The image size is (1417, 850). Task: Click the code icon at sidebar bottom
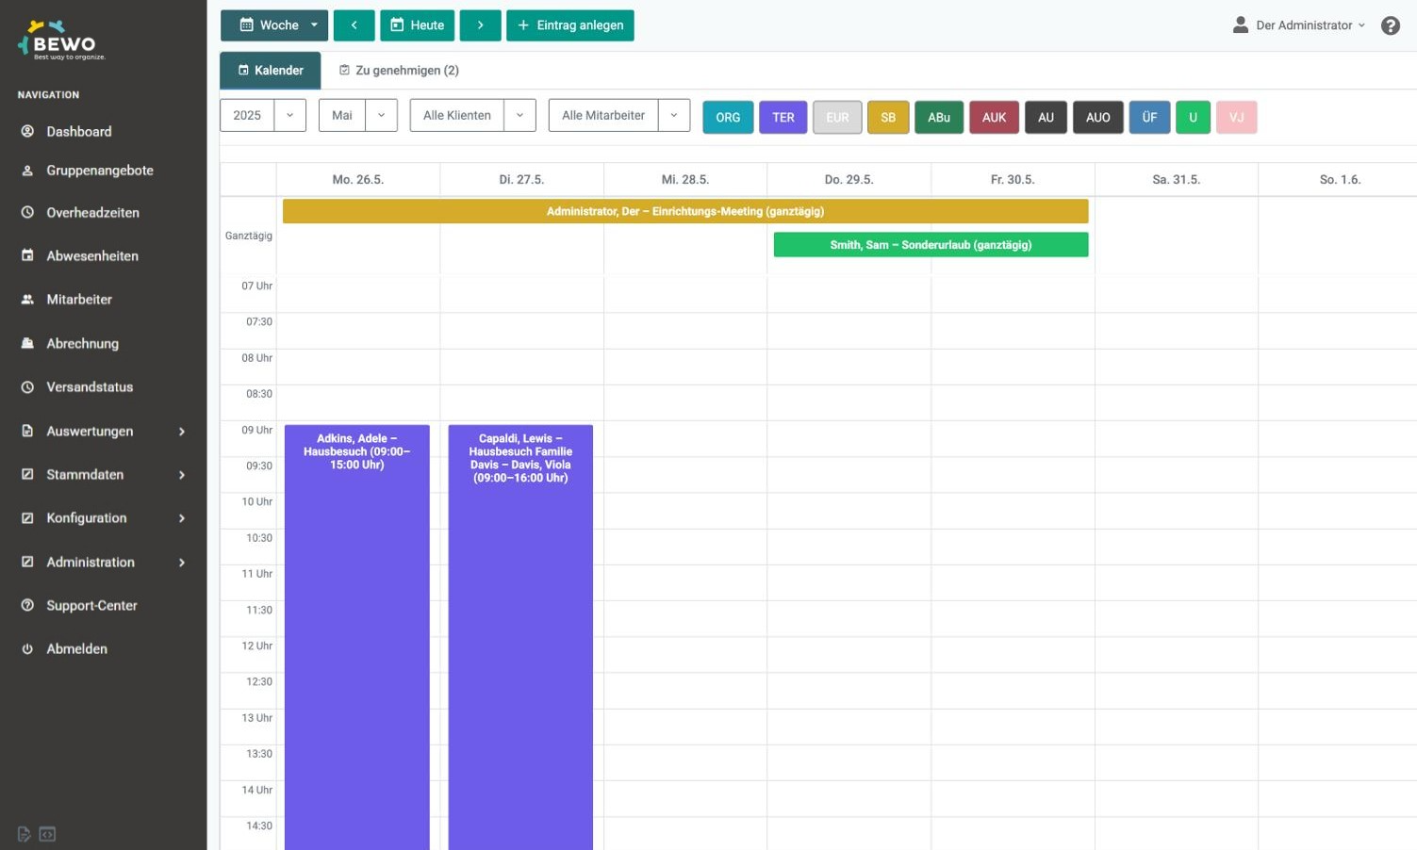(47, 834)
